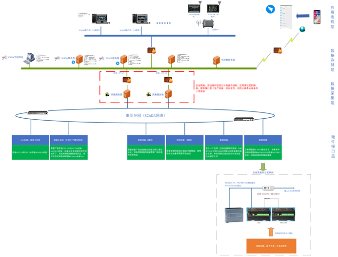Select the first SCADA client monitor
This screenshot has width=338, height=257.
[x=100, y=20]
